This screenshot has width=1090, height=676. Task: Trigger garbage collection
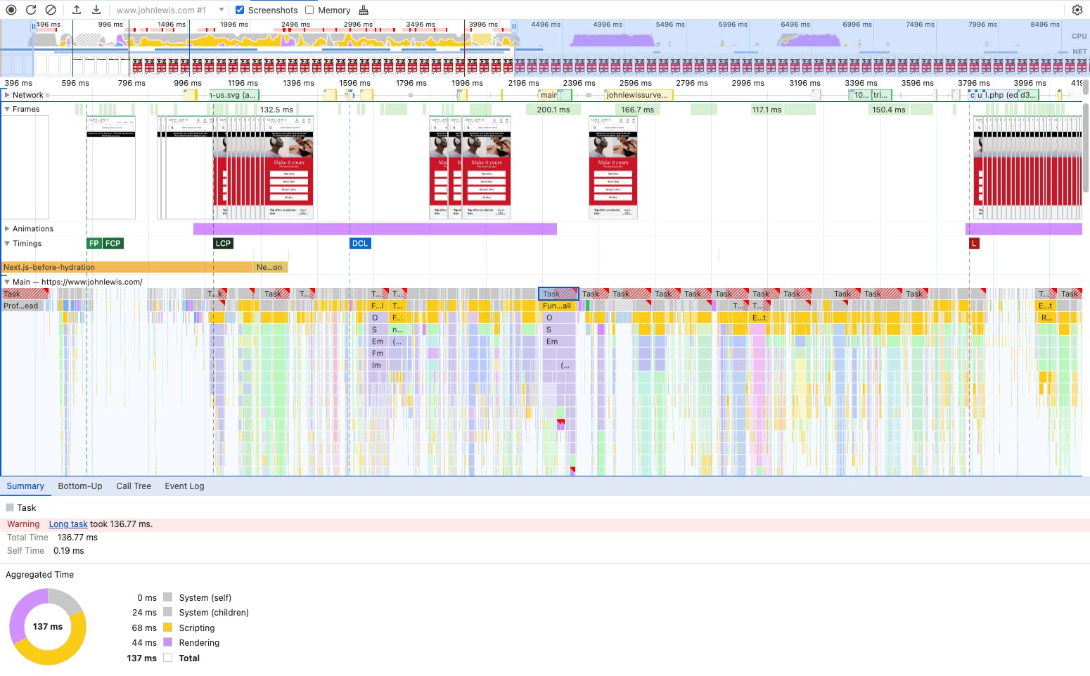point(364,10)
